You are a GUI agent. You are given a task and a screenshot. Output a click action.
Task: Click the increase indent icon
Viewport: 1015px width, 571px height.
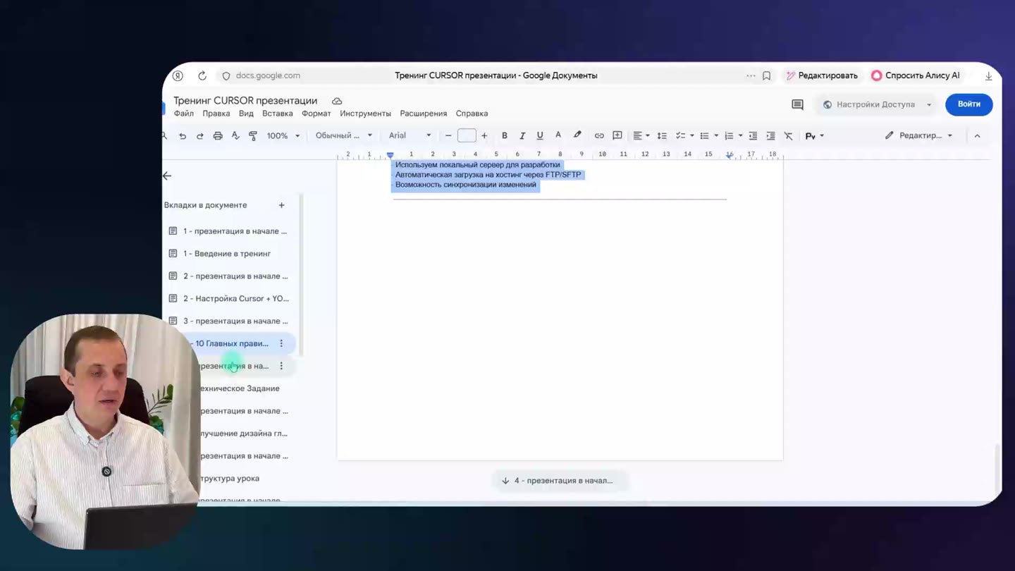tap(770, 136)
